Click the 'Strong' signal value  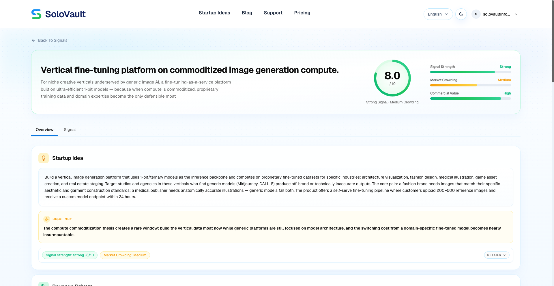[x=505, y=67]
